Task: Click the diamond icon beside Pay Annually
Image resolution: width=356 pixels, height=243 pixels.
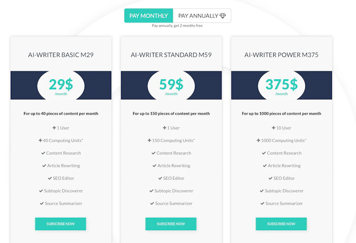Action: point(223,16)
